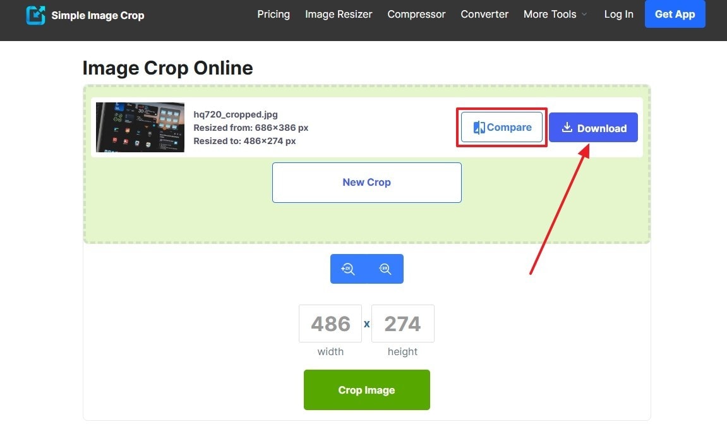Select the height field showing 274
Image resolution: width=727 pixels, height=424 pixels.
pyautogui.click(x=402, y=324)
